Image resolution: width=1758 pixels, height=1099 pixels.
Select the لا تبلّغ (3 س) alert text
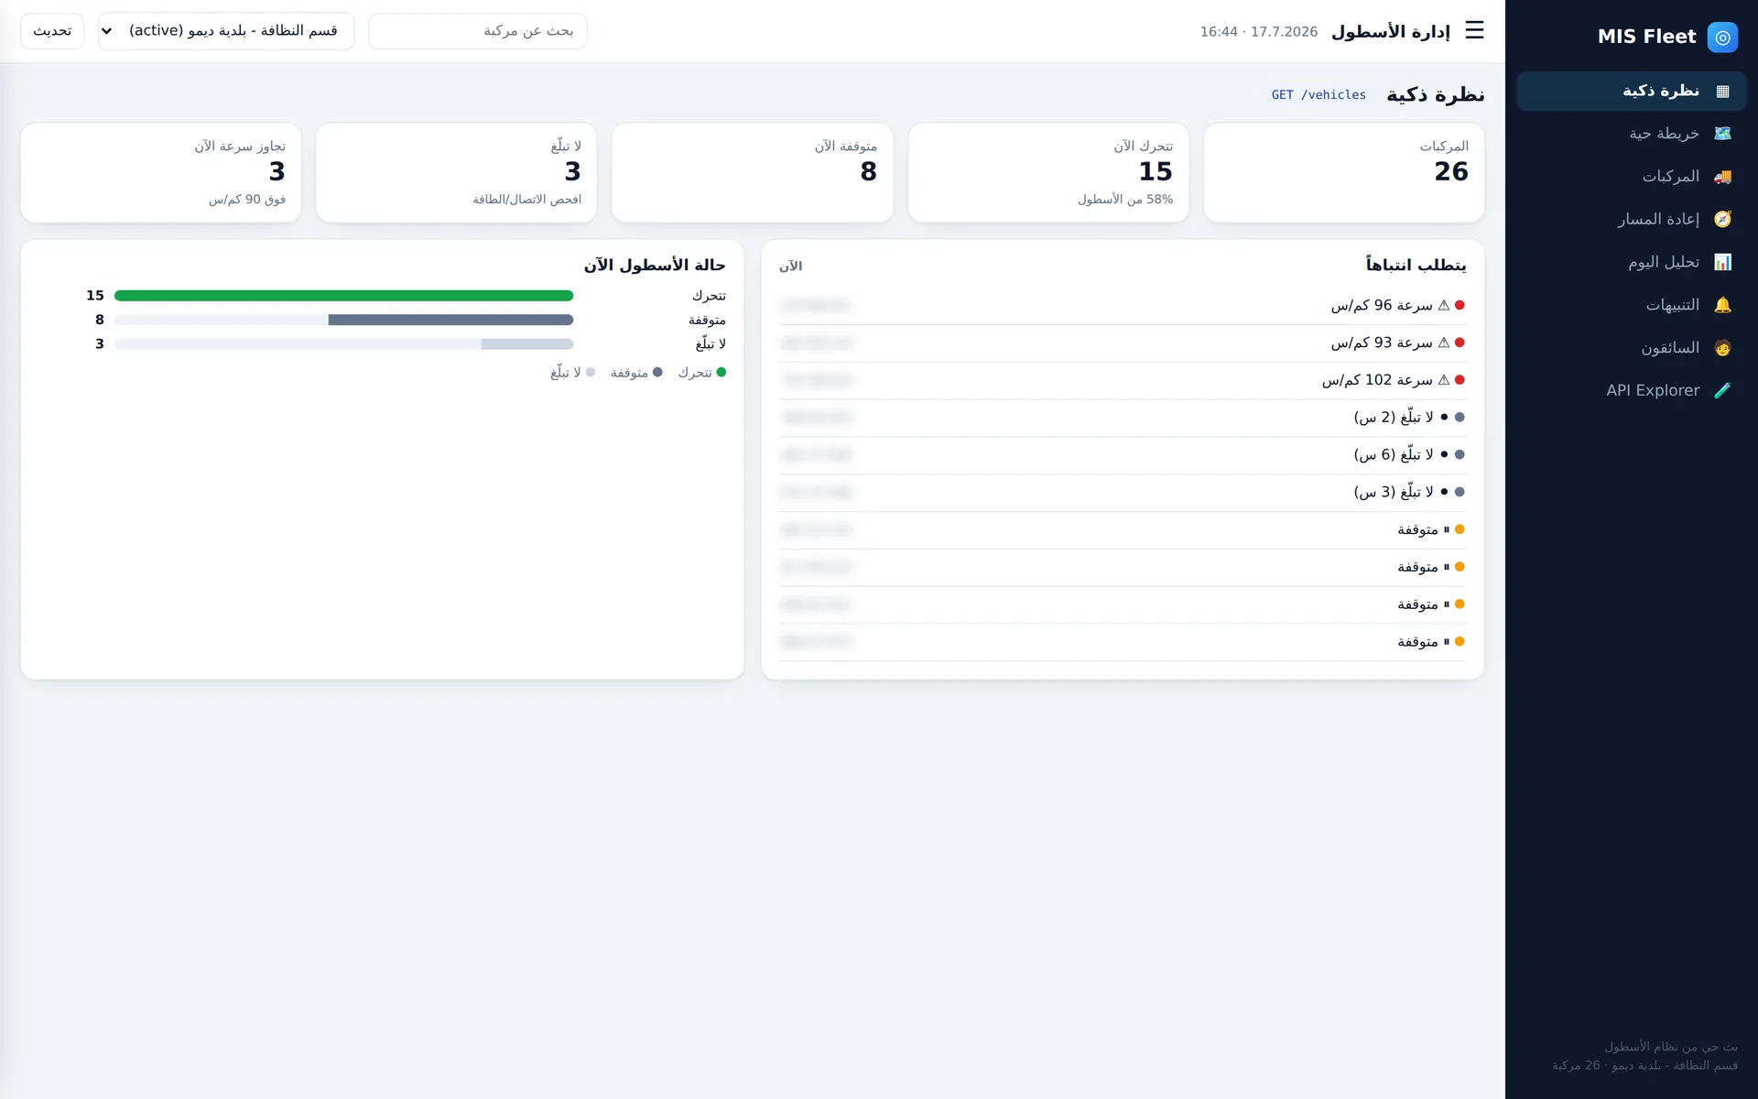[x=1394, y=492]
